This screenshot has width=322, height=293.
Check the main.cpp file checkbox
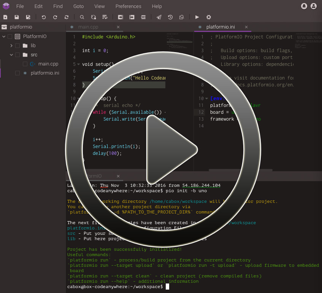(25, 64)
